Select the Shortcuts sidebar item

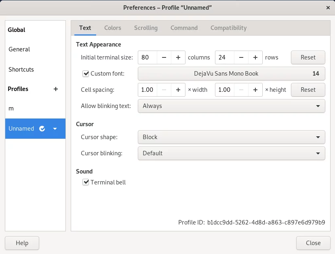coord(21,70)
